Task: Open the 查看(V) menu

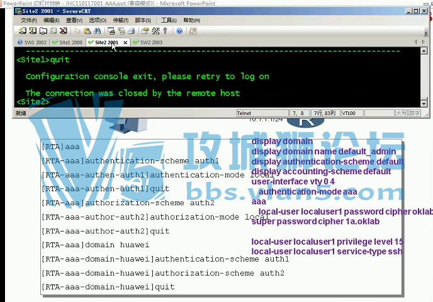Action: tap(74, 20)
